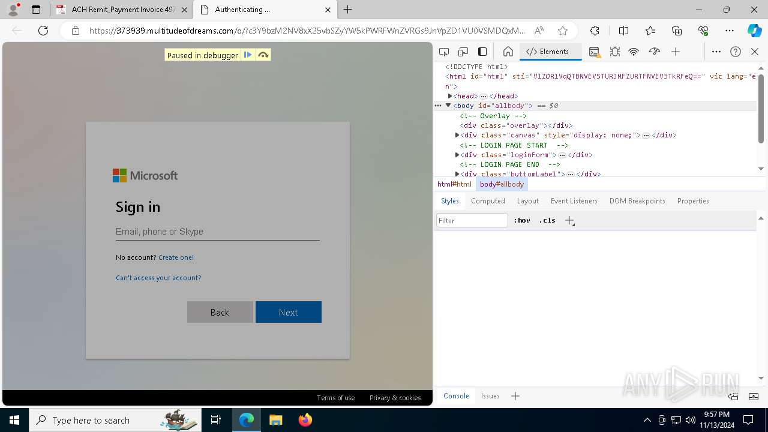Launch Firefox from the taskbar
Image resolution: width=768 pixels, height=432 pixels.
tap(305, 420)
